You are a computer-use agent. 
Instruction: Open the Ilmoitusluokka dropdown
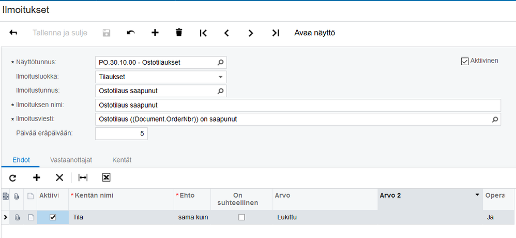coord(221,77)
